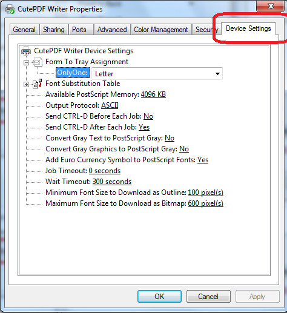Screen dimensions: 287x313
Task: Switch to the General tab
Action: 24,30
